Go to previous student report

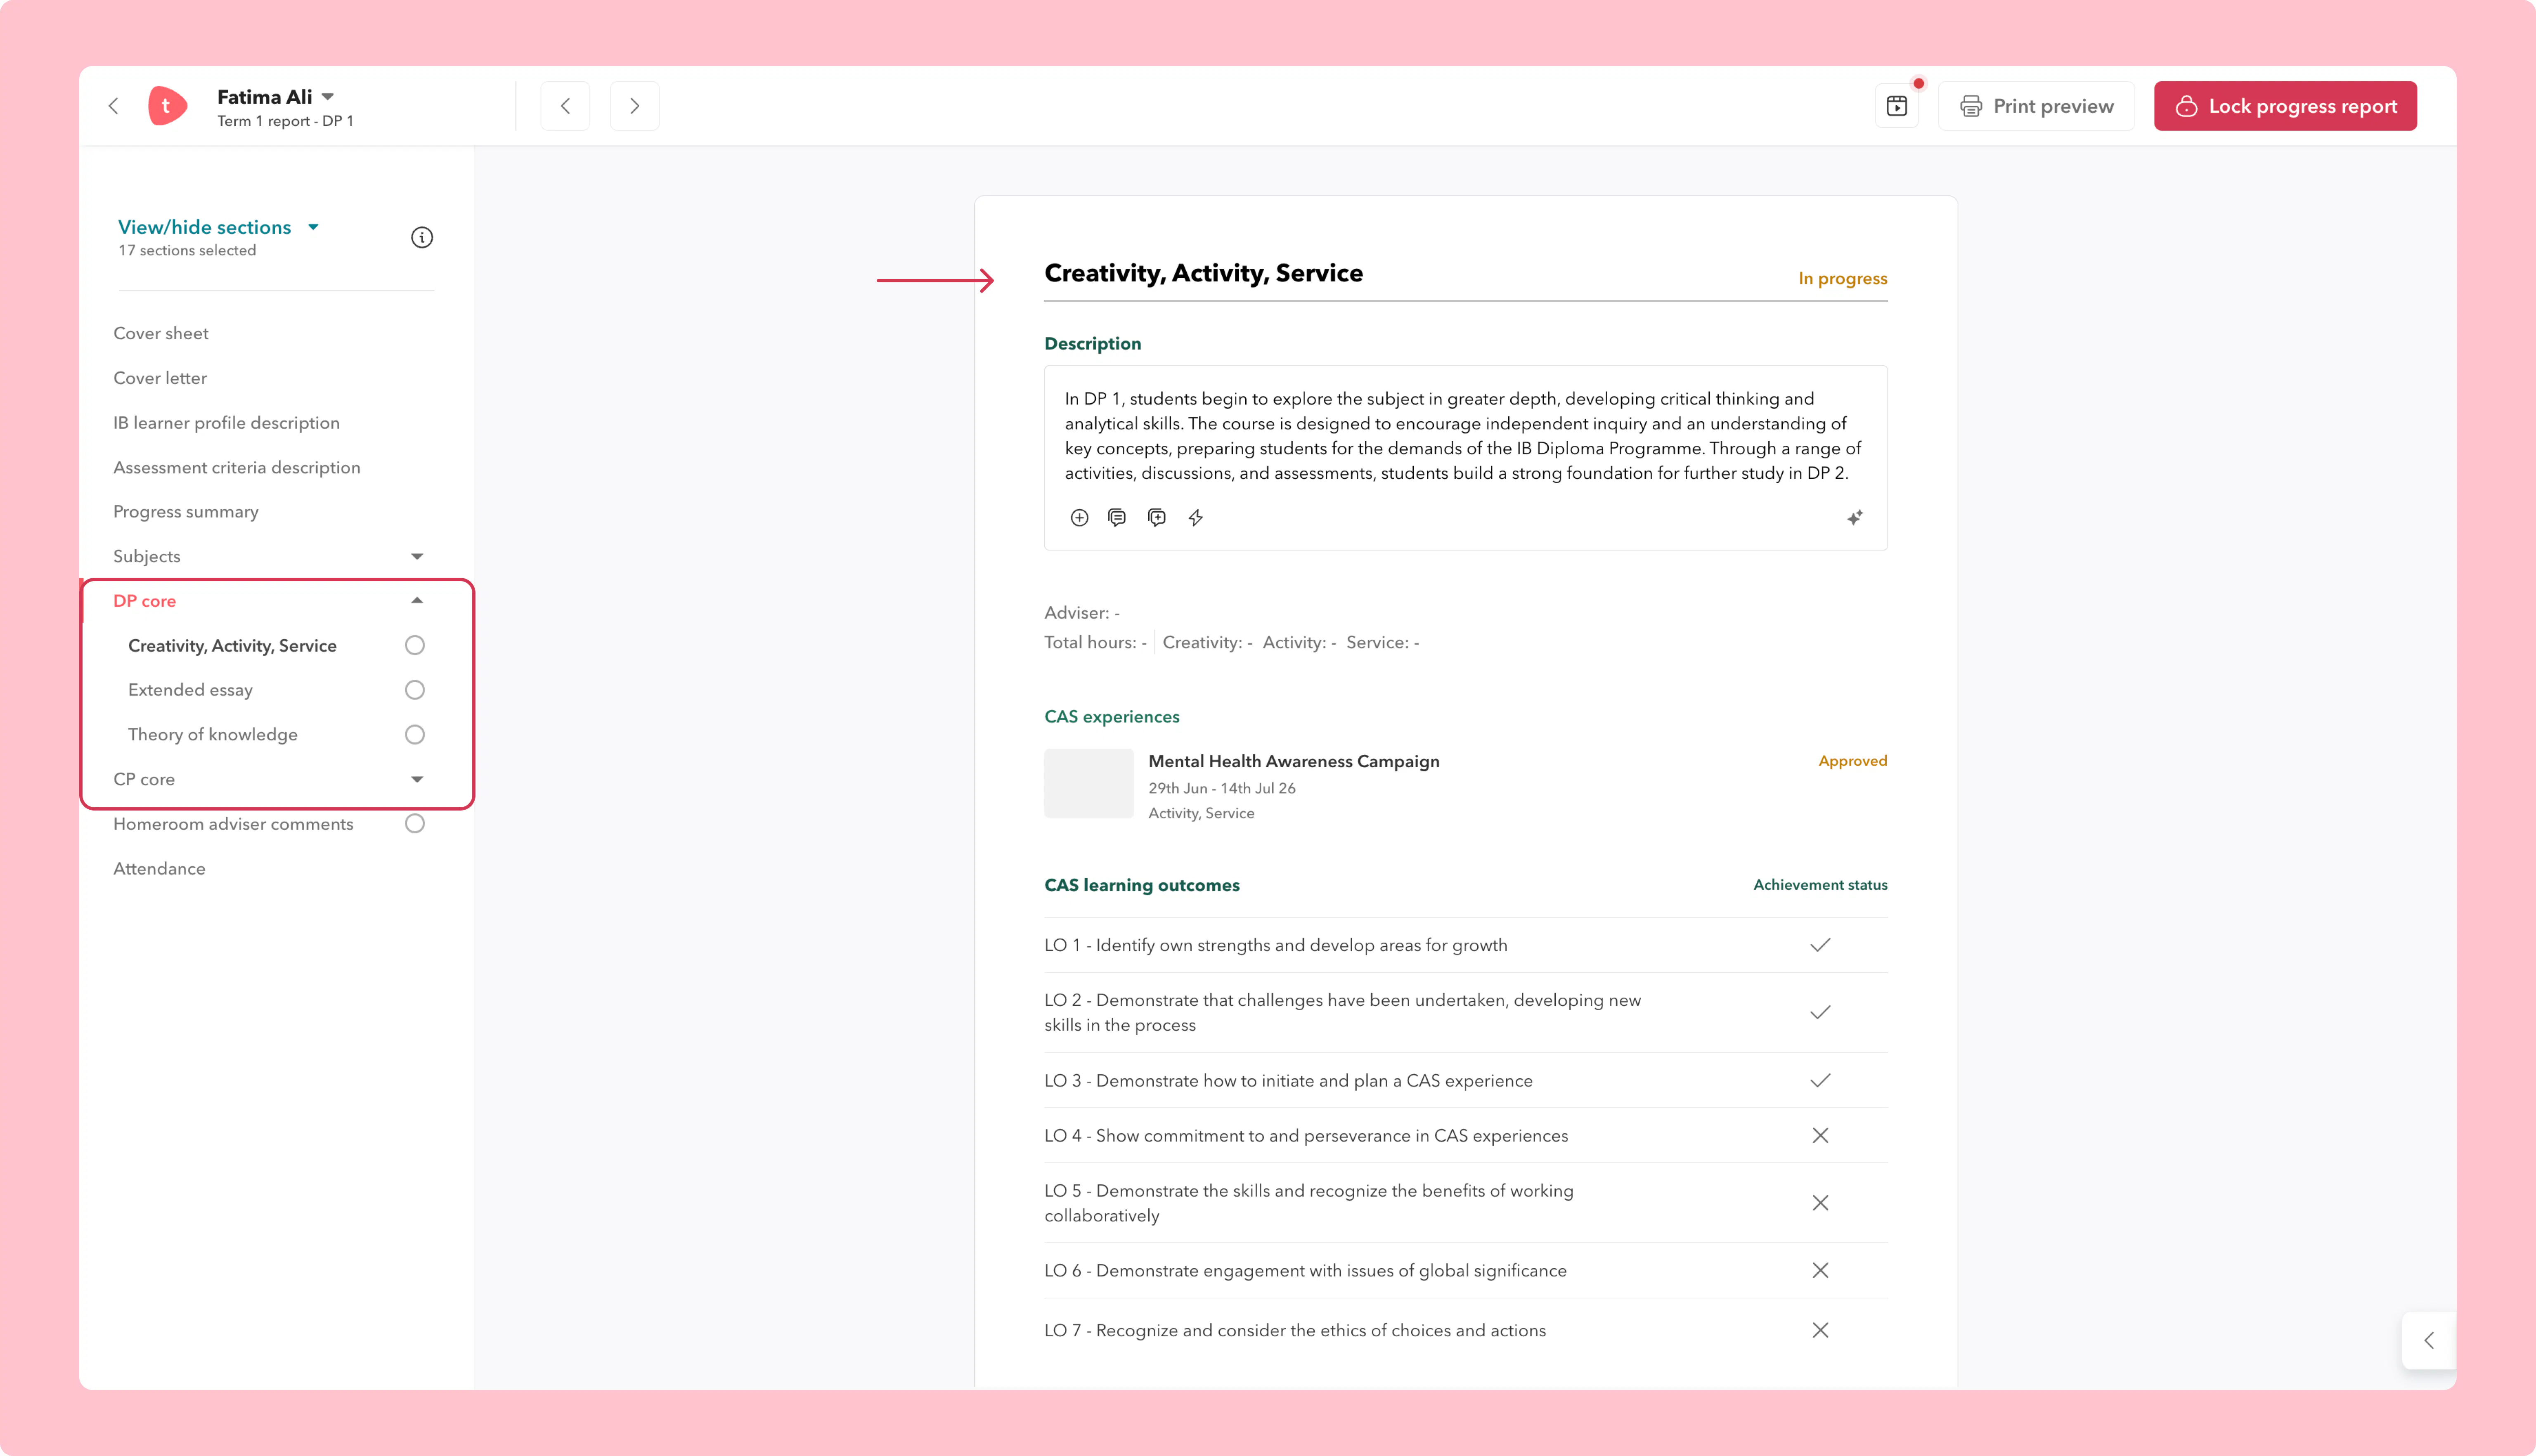(565, 106)
